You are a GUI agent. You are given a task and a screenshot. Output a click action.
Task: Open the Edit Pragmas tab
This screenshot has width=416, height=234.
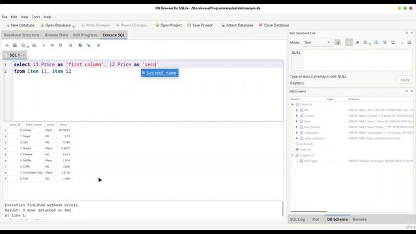85,35
